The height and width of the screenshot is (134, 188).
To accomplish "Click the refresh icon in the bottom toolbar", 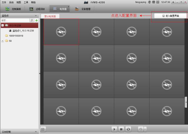I will tap(128, 129).
